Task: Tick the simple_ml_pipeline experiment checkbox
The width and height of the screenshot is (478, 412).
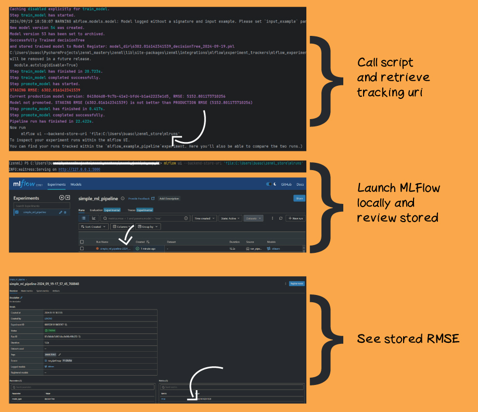Action: [17, 212]
